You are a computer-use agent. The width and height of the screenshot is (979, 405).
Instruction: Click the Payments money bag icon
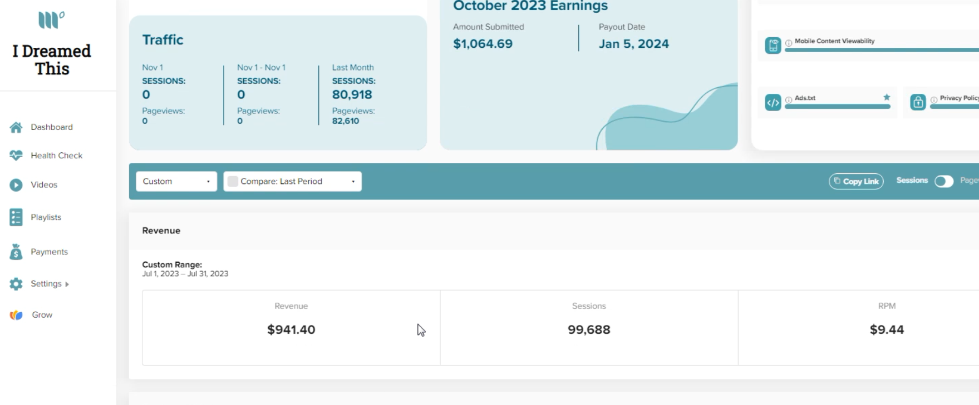point(16,252)
